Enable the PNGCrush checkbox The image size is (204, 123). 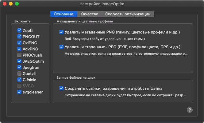[x=19, y=55]
